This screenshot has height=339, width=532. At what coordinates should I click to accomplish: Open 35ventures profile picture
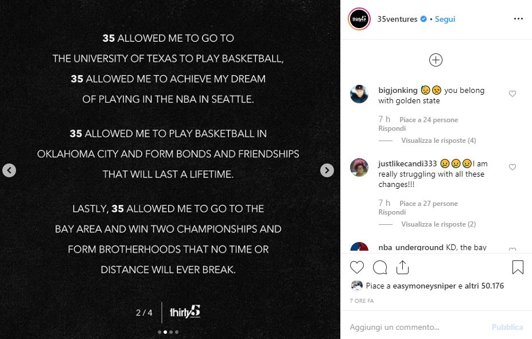tap(359, 19)
